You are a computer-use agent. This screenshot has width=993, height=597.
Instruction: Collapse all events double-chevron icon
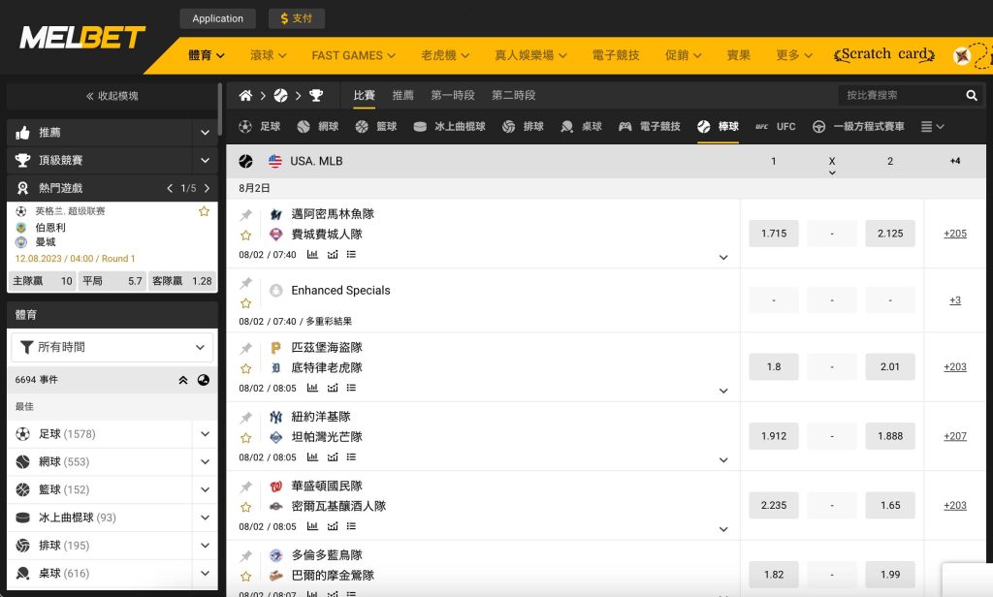183,380
